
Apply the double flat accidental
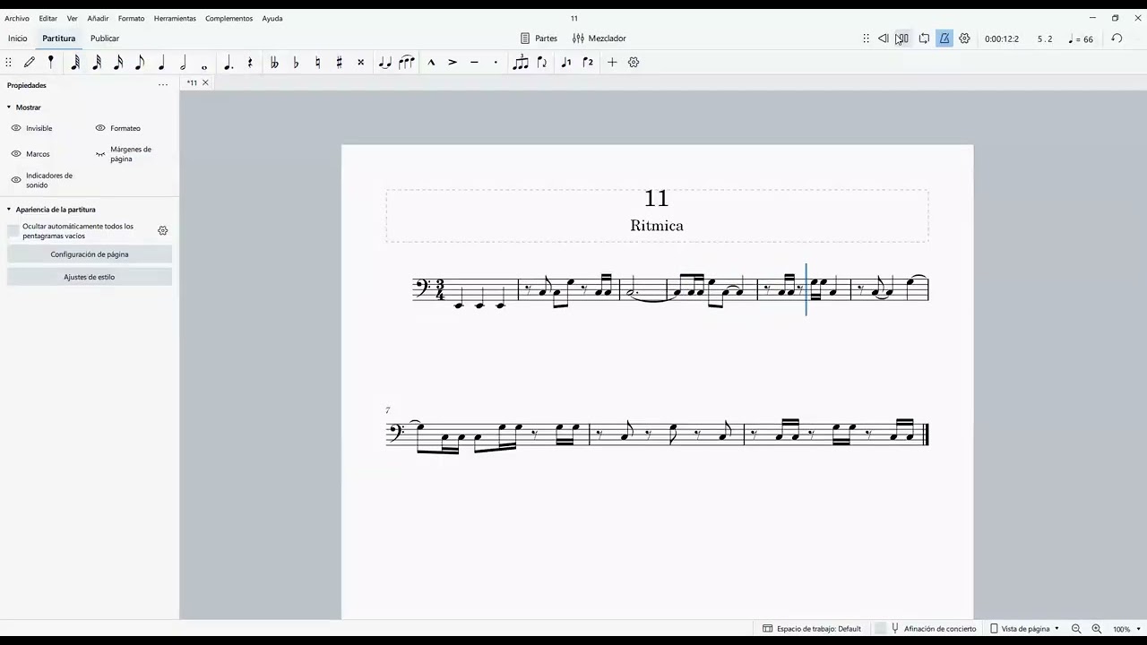(x=274, y=62)
